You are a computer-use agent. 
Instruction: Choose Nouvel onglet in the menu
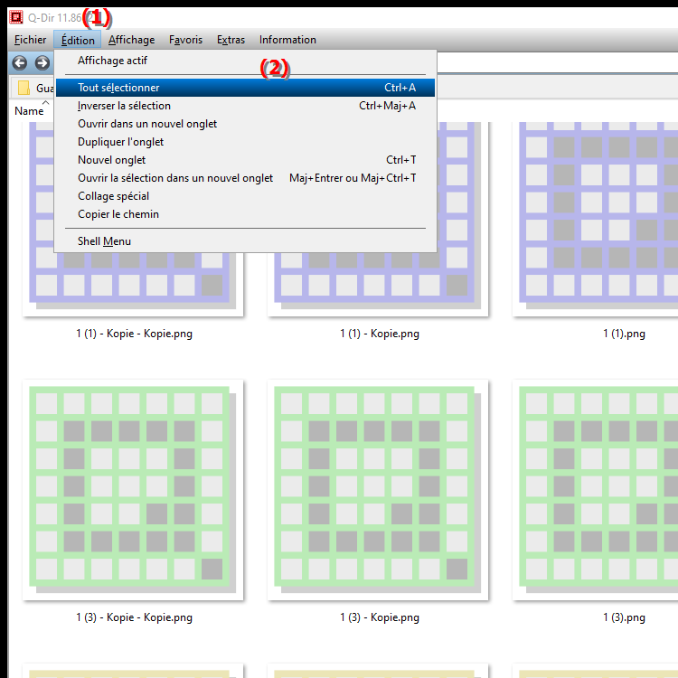tap(245, 160)
